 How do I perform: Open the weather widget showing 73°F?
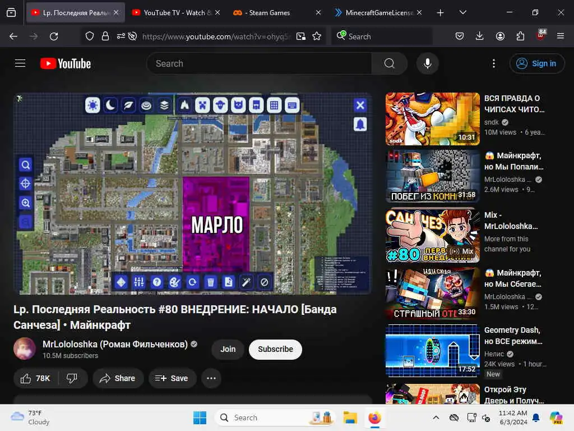click(31, 418)
